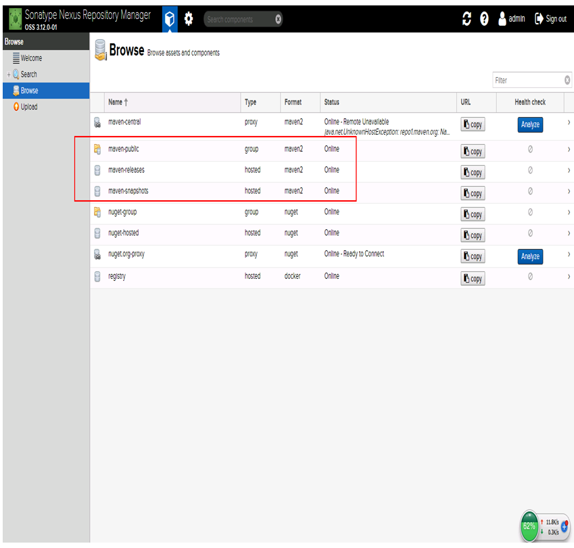Screen dimensions: 574x548
Task: Click health check disabled icon for maven-public
Action: [530, 149]
